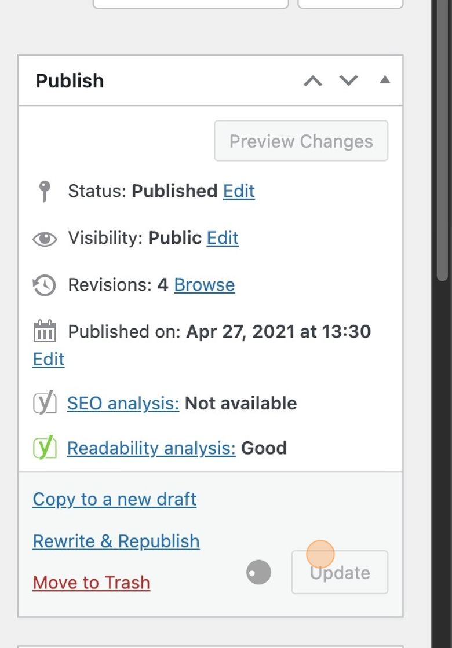The image size is (452, 648).
Task: Edit the Public visibility setting
Action: pos(223,238)
